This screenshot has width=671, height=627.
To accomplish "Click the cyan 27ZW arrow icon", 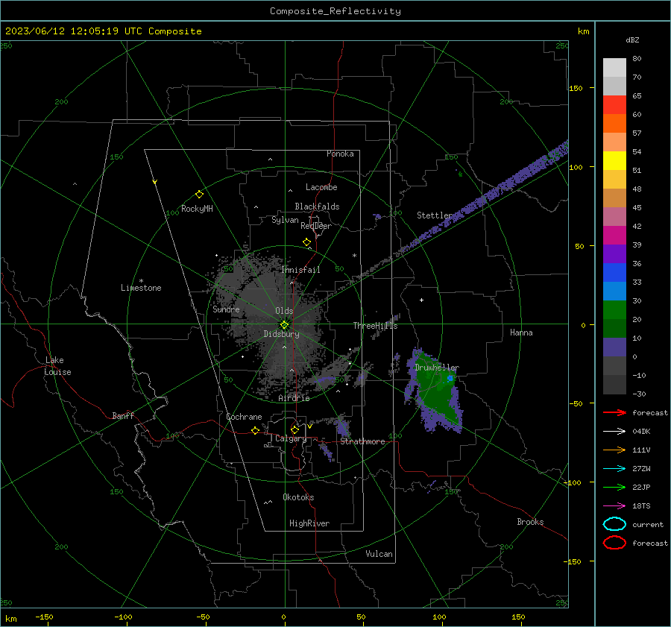I will [x=614, y=468].
